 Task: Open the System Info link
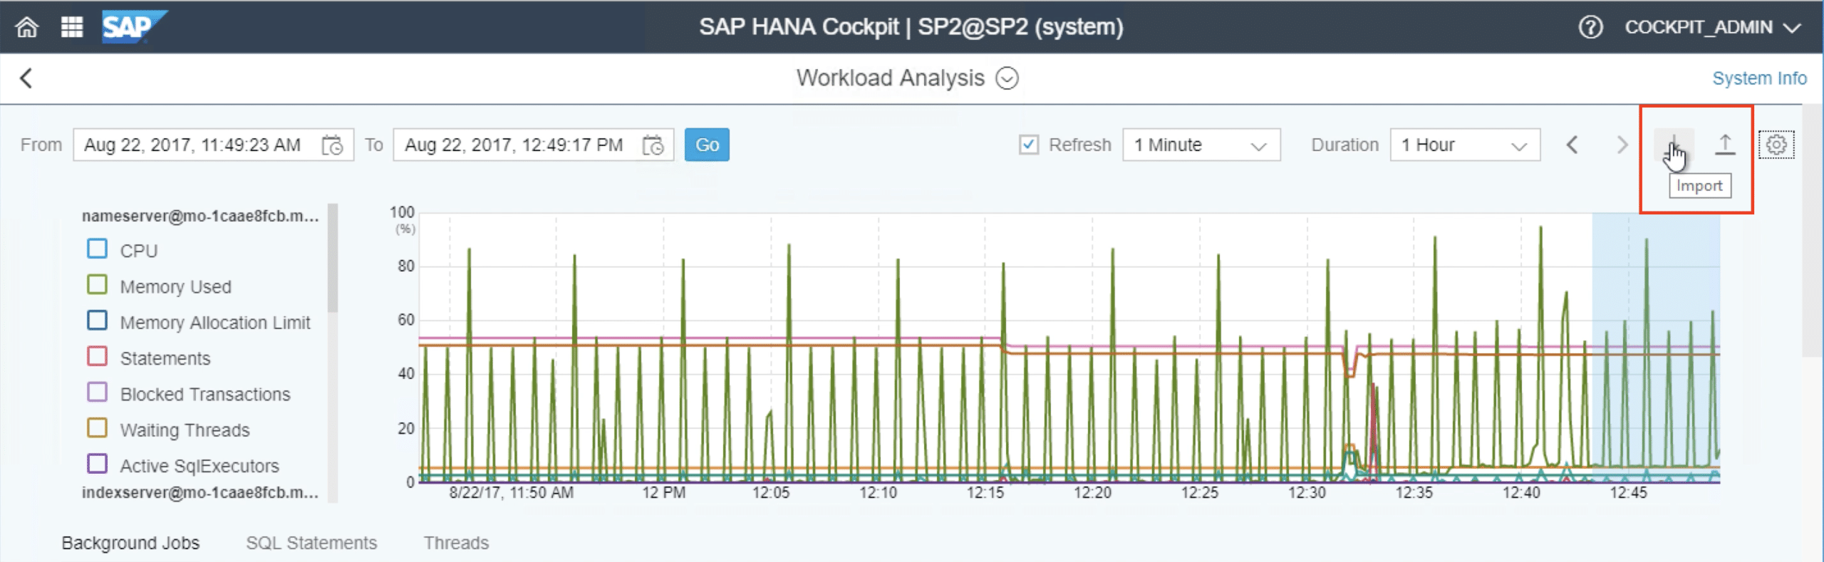point(1758,78)
